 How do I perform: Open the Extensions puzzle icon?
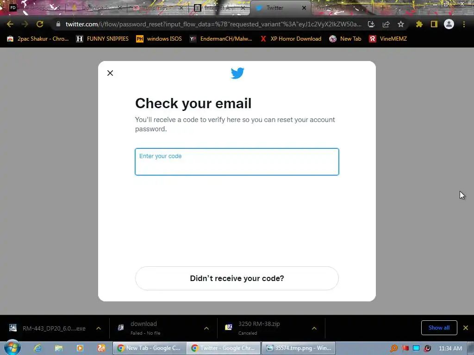(419, 24)
